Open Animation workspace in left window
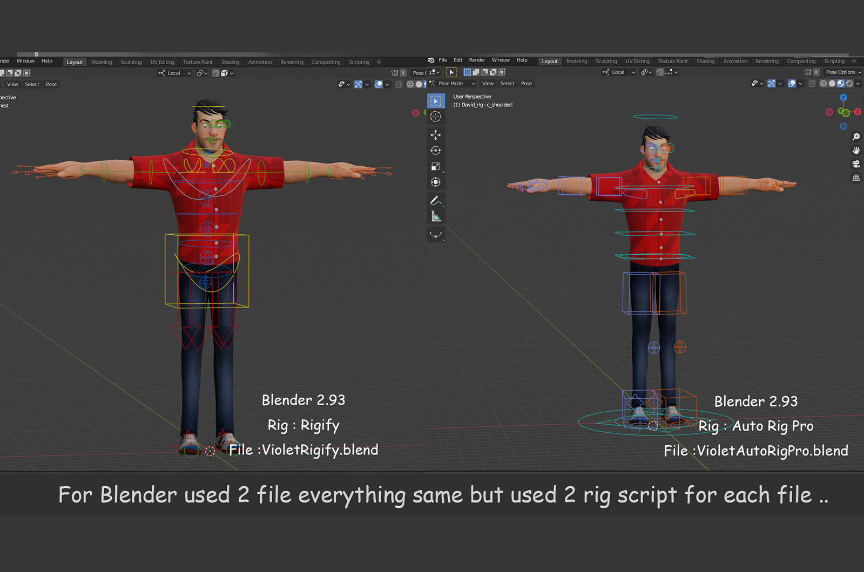 click(260, 63)
